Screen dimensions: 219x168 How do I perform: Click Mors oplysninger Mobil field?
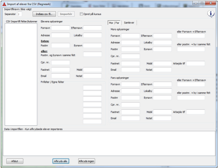[162, 63]
